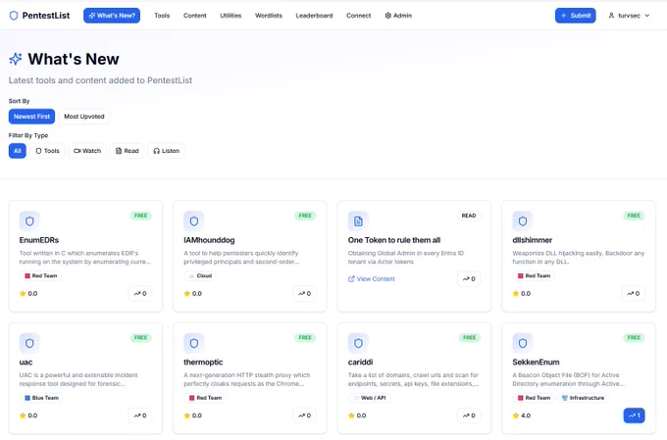Upvote the thermoptic tool

304,416
